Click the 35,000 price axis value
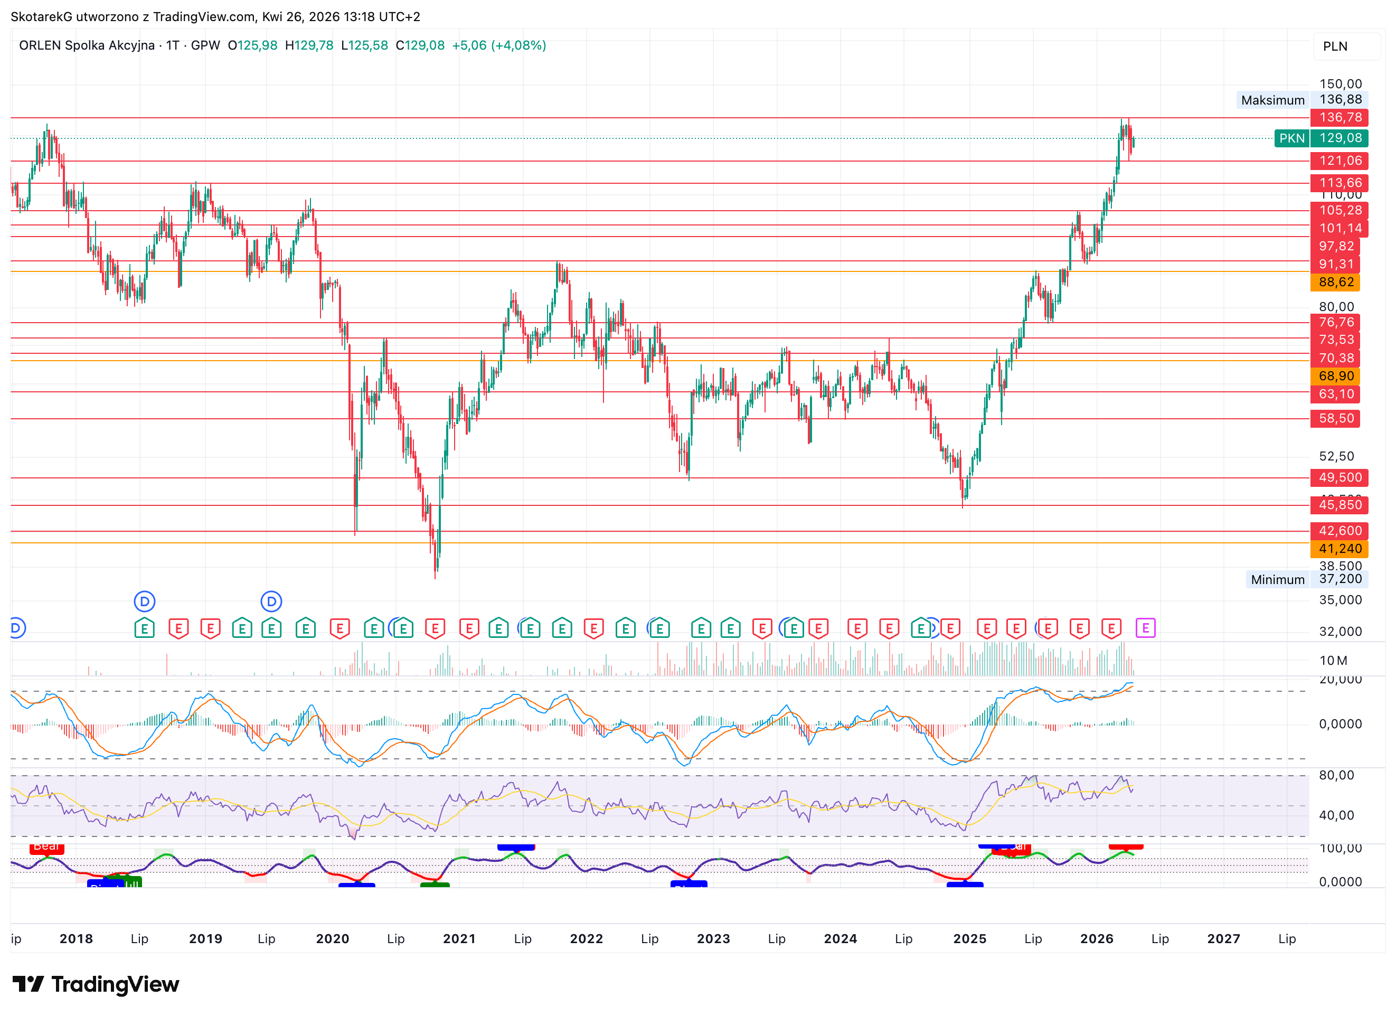 tap(1340, 600)
